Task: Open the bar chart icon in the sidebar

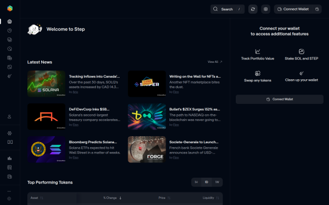Action: [x=9, y=159]
